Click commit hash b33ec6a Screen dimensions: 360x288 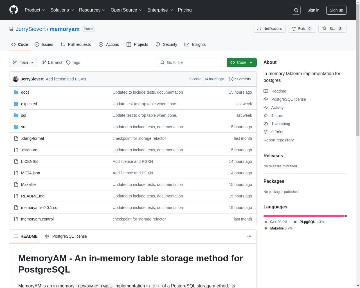tap(195, 79)
